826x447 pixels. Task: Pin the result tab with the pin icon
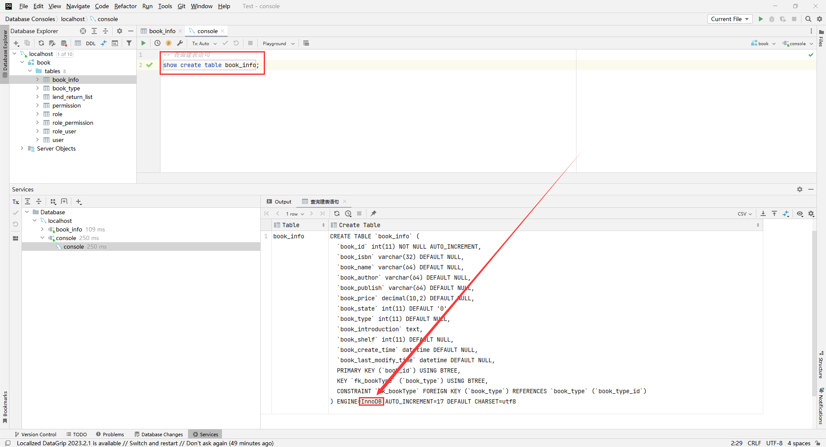click(373, 213)
